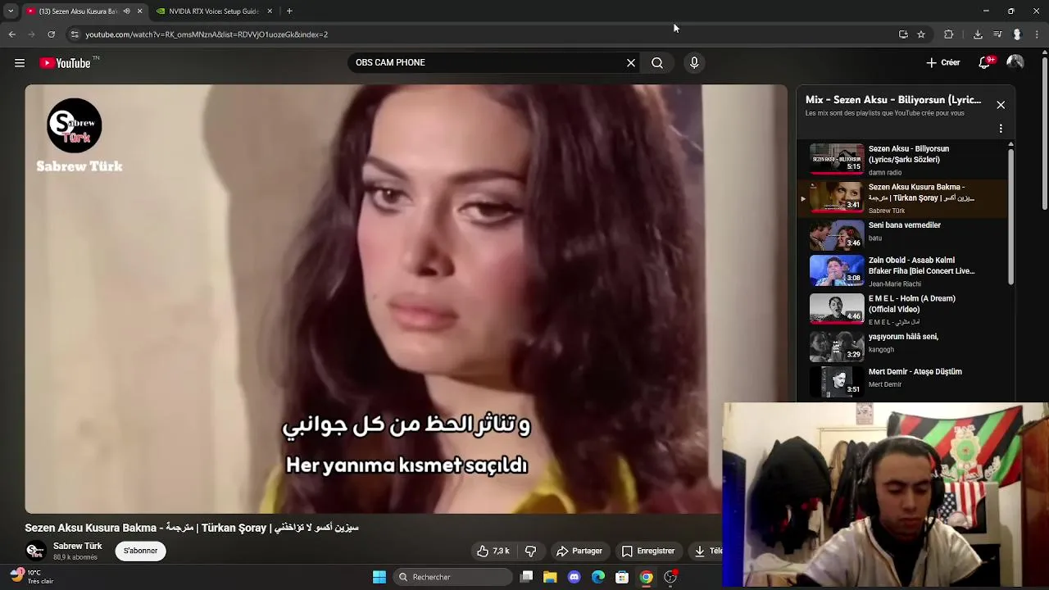Open weather widget showing 10°C
The height and width of the screenshot is (590, 1049).
click(x=33, y=577)
